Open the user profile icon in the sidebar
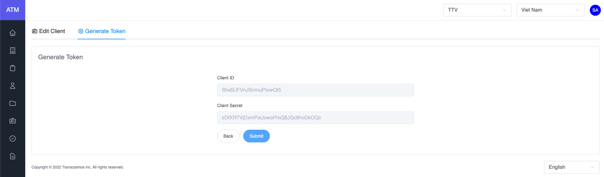The height and width of the screenshot is (177, 604). [13, 86]
